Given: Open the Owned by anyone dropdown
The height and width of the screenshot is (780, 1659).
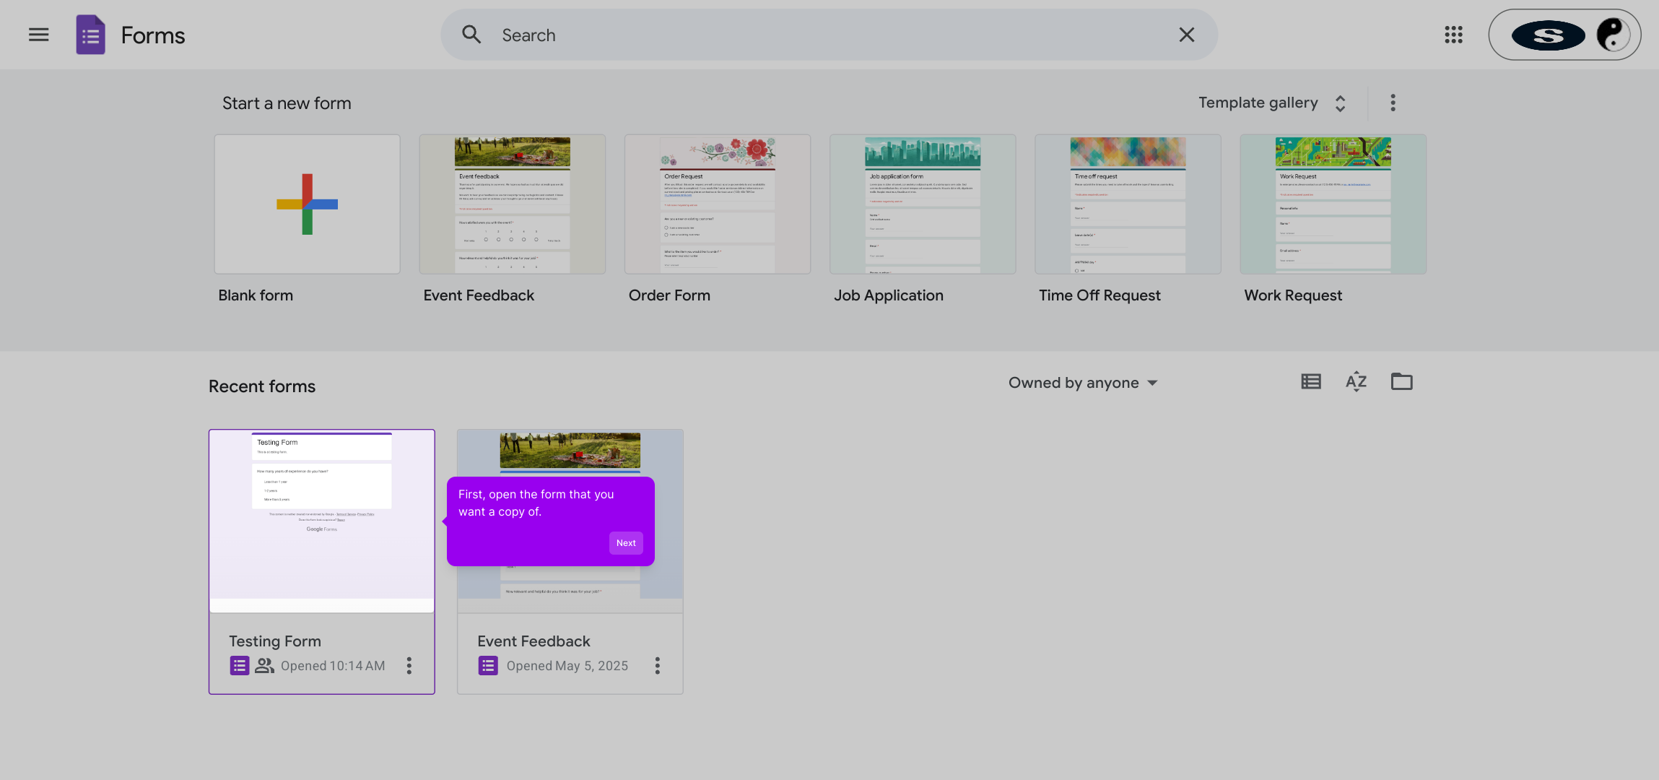Looking at the screenshot, I should pos(1083,383).
